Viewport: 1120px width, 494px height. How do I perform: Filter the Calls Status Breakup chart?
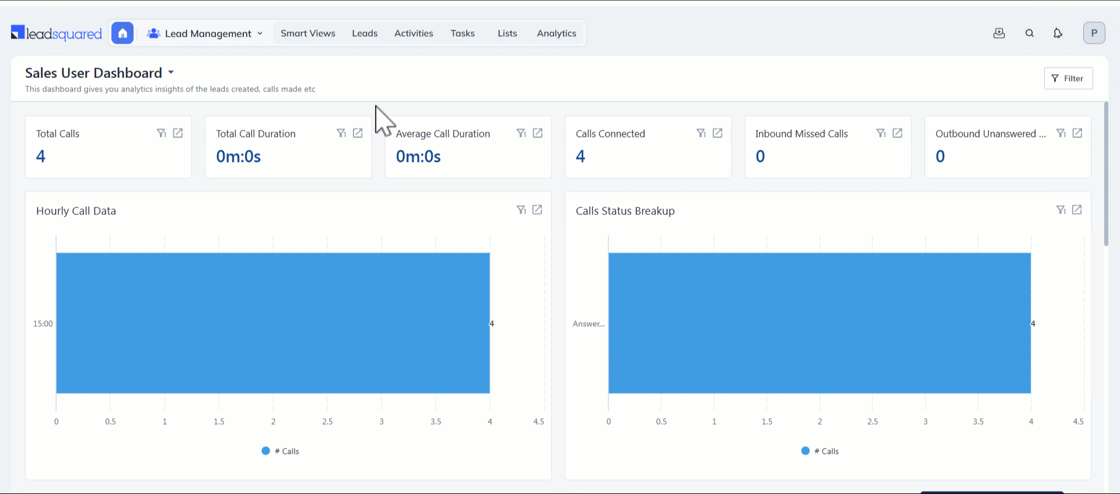click(1060, 210)
